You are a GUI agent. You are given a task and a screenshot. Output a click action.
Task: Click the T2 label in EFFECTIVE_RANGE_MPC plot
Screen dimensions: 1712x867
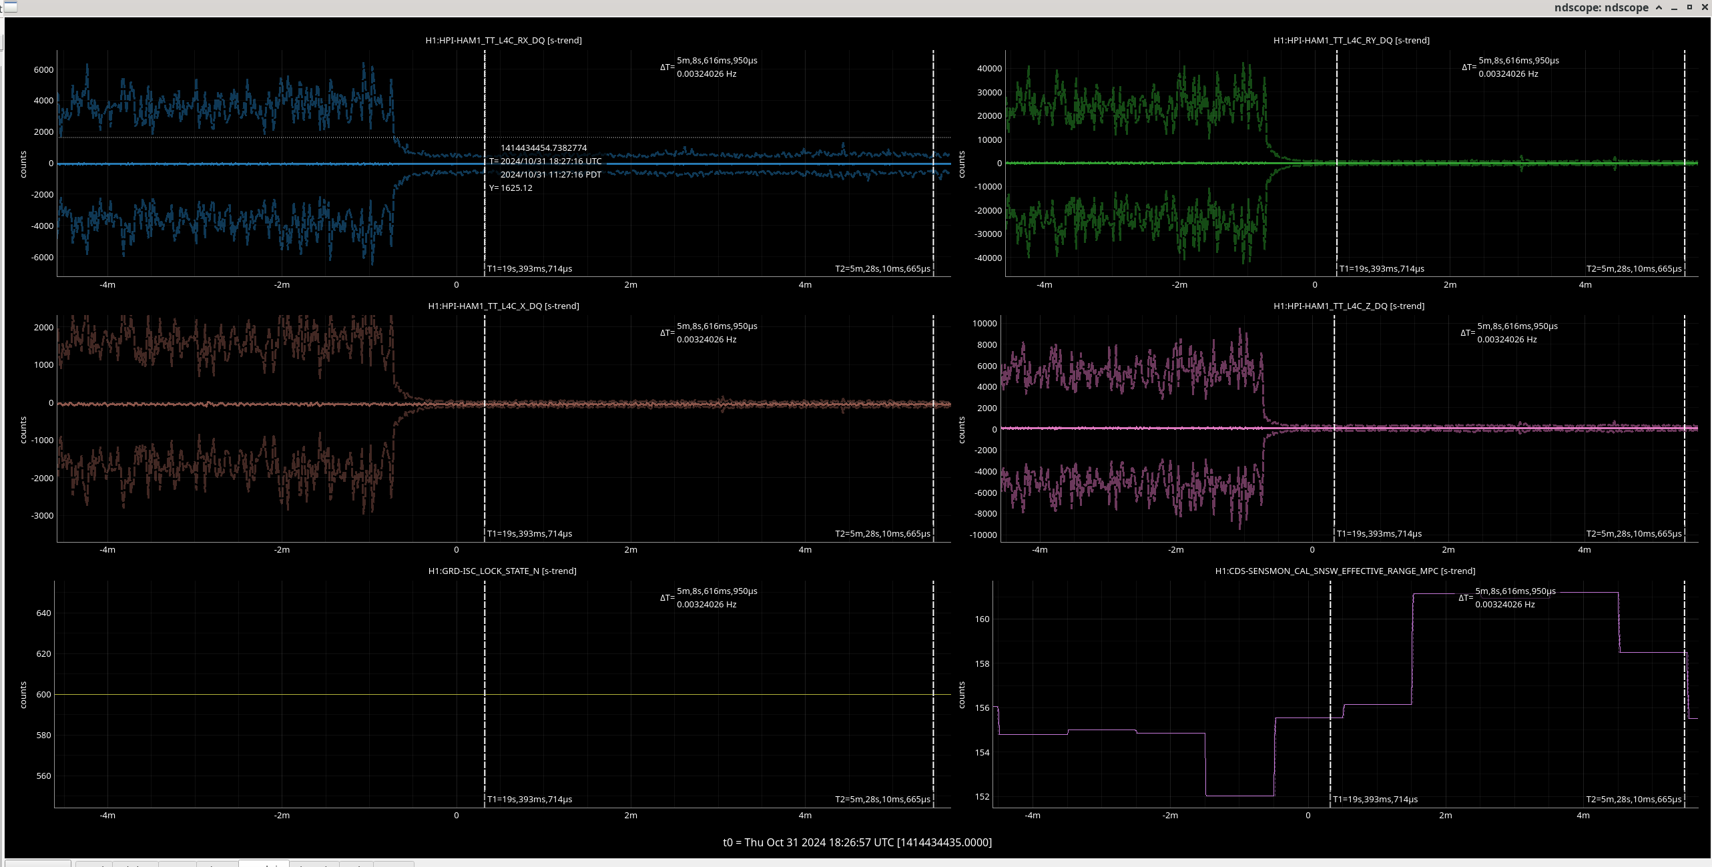(x=1634, y=800)
